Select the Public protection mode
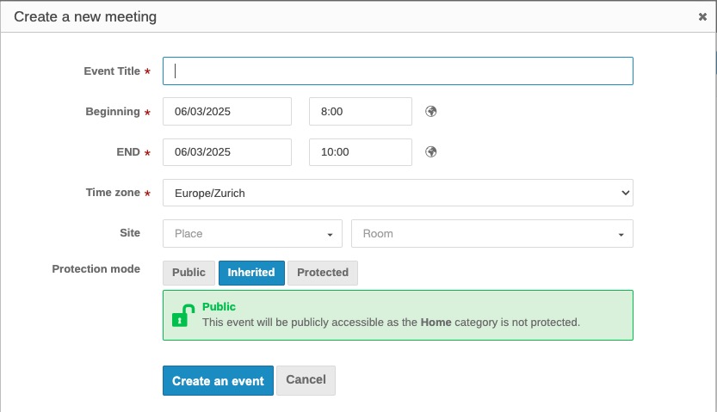 (x=189, y=273)
